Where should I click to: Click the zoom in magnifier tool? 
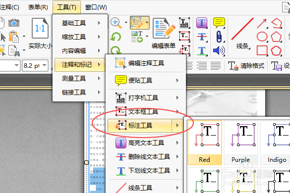pyautogui.click(x=116, y=23)
